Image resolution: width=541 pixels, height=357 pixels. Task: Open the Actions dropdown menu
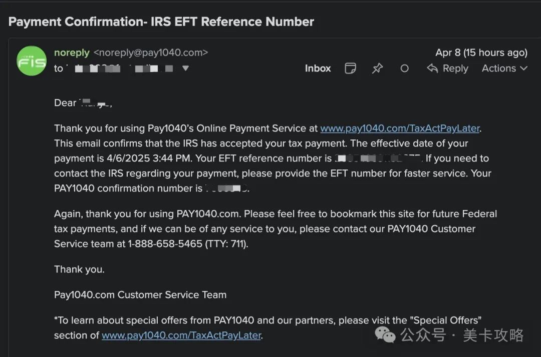tap(504, 68)
